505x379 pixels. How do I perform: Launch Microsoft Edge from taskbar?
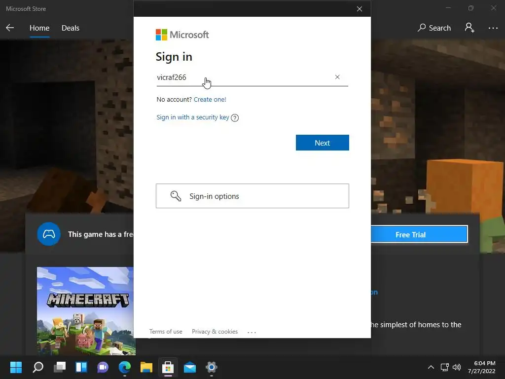point(125,367)
